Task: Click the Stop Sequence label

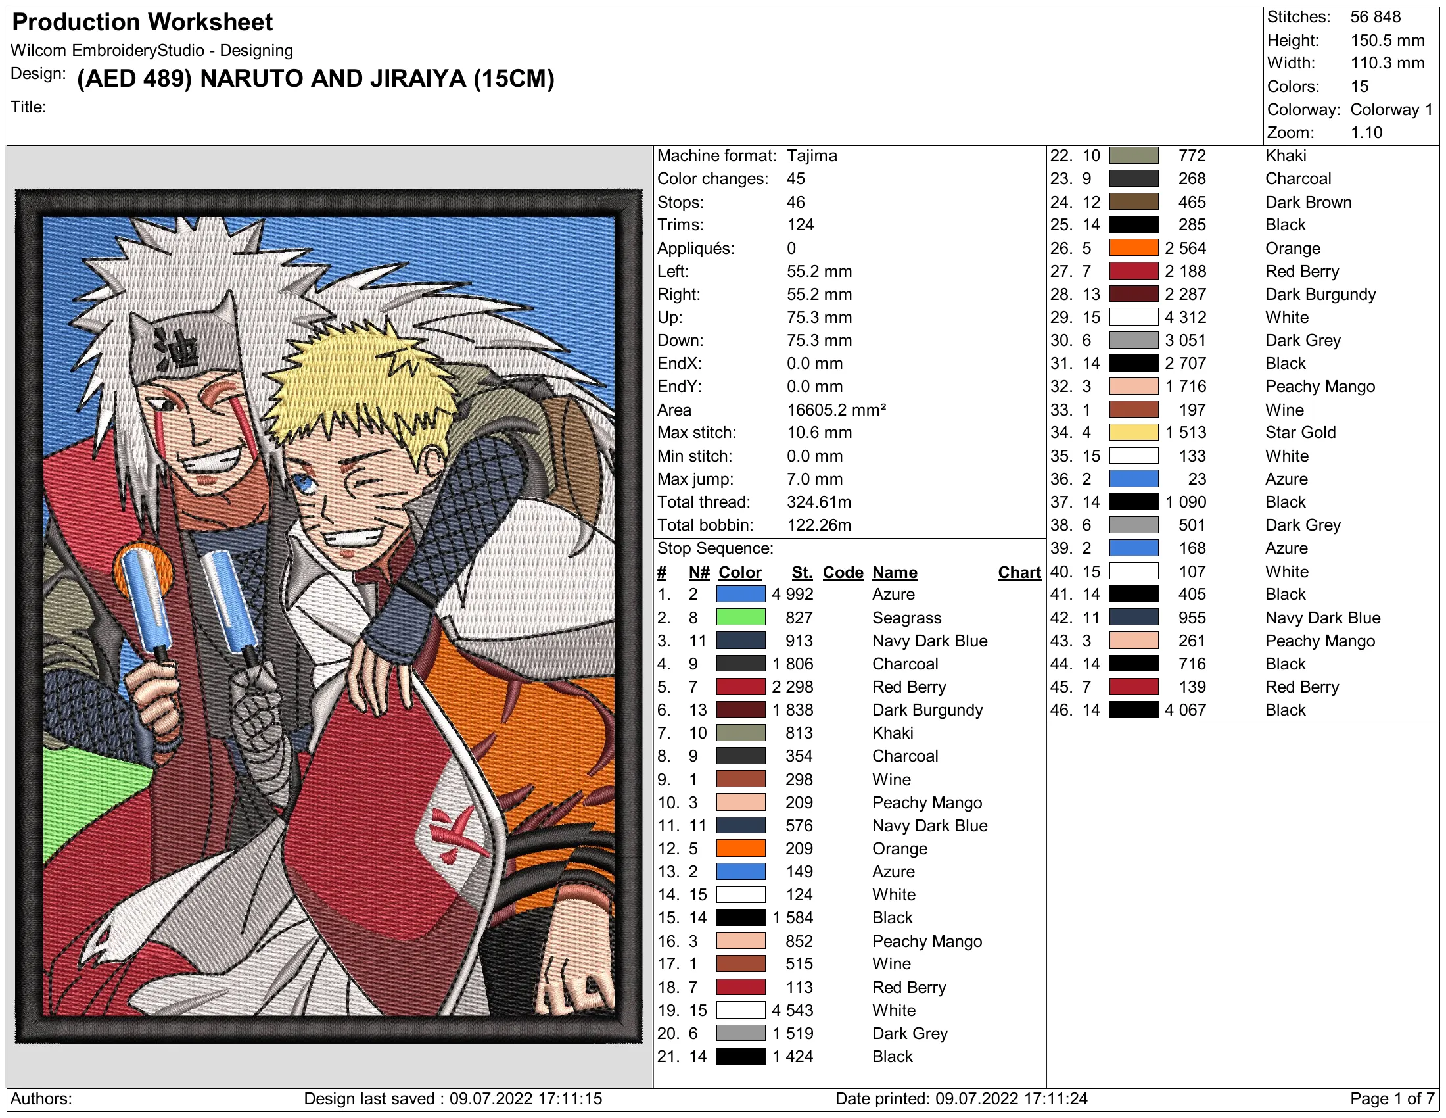Action: 715,548
